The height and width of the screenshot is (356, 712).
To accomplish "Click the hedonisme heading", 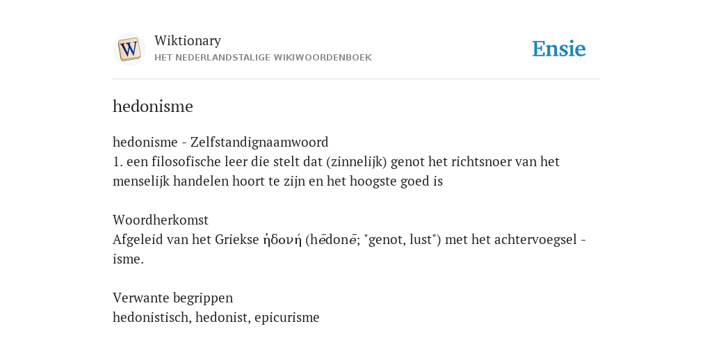I will click(x=152, y=106).
